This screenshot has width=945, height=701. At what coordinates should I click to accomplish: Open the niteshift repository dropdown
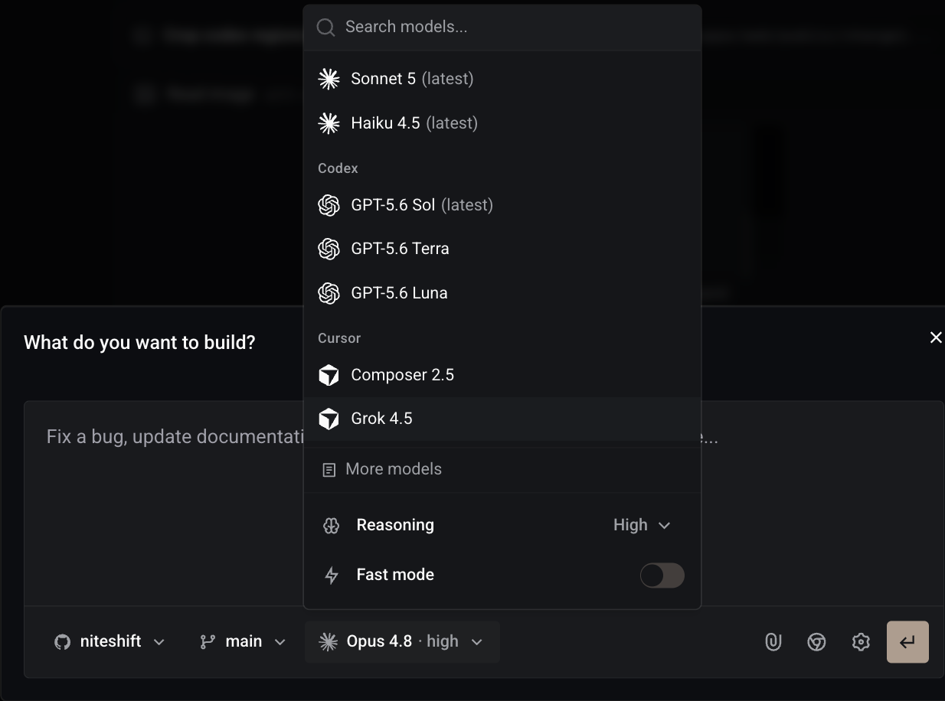click(110, 641)
